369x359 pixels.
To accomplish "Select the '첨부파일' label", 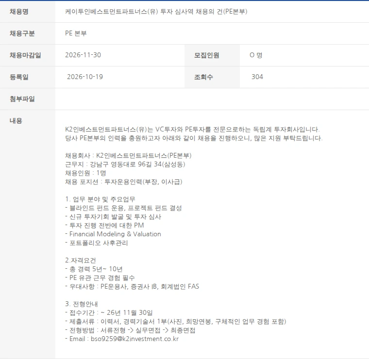I will click(x=22, y=99).
